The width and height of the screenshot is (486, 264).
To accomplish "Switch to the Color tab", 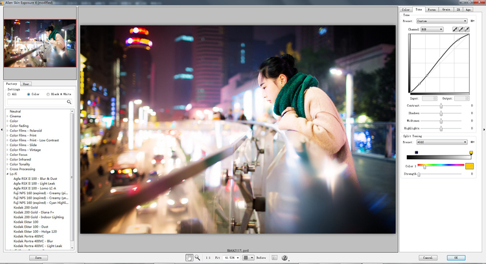I will [x=406, y=10].
